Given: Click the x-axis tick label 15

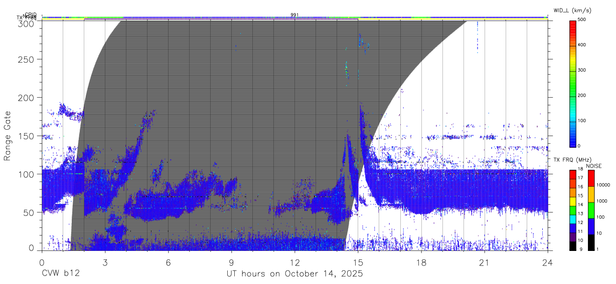Looking at the screenshot, I should tap(358, 262).
